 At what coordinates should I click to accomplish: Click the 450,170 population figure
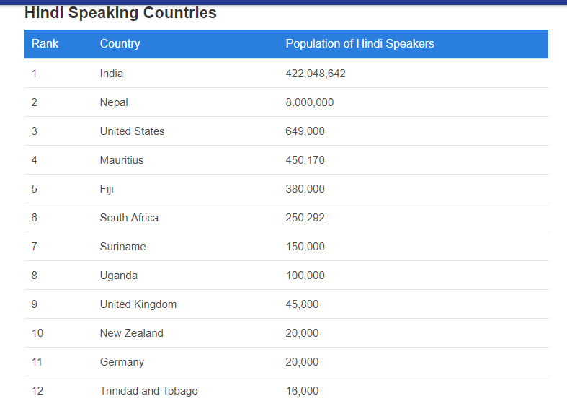305,160
